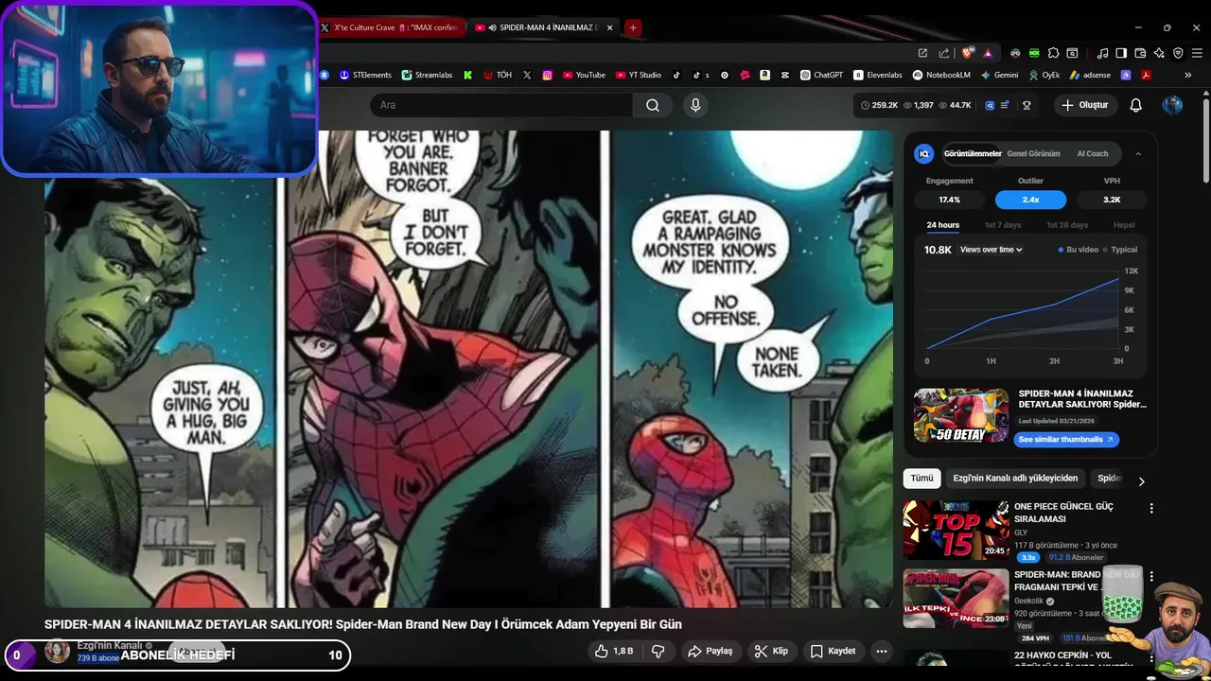Switch to Genel Görünüm tab
The image size is (1211, 681).
tap(1033, 153)
